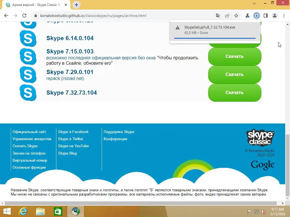Click the Skype 7.29.0.101 logo icon
The width and height of the screenshot is (290, 217).
click(x=28, y=75)
